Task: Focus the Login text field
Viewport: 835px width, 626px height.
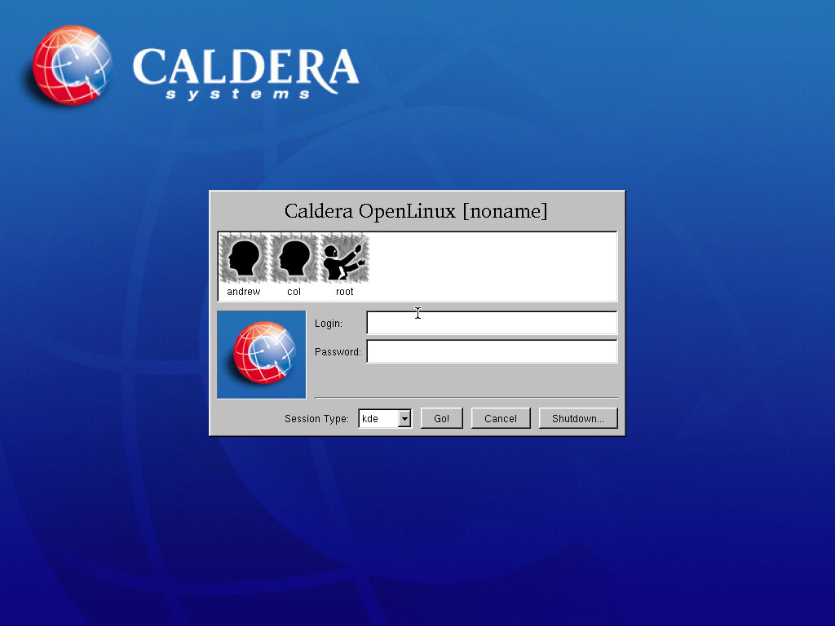Action: [492, 324]
